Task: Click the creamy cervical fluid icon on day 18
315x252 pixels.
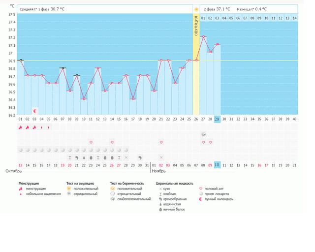Action: tap(140, 157)
